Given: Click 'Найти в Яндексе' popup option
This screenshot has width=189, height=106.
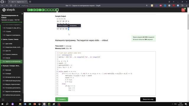Looking at the screenshot, I should pyautogui.click(x=63, y=26).
